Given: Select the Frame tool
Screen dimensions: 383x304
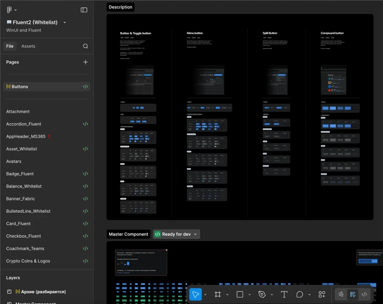Looking at the screenshot, I should pyautogui.click(x=218, y=294).
